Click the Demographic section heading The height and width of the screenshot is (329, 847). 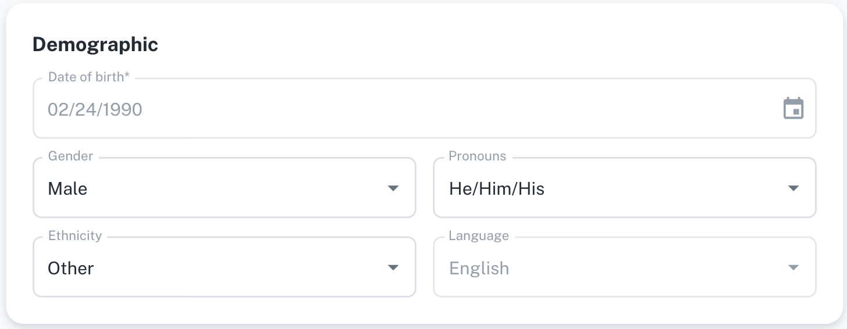pyautogui.click(x=95, y=45)
